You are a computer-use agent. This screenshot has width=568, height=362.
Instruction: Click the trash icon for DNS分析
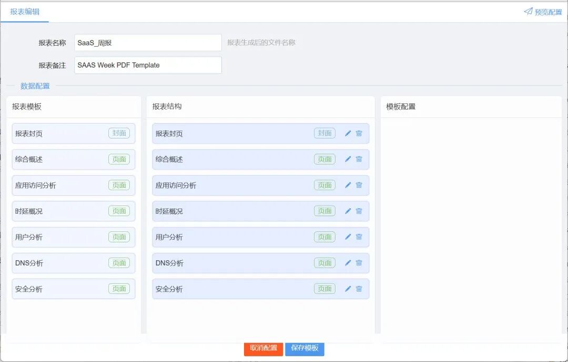pos(359,263)
